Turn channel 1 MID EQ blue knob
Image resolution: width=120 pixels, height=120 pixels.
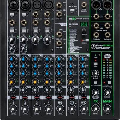pyautogui.click(x=12, y=66)
